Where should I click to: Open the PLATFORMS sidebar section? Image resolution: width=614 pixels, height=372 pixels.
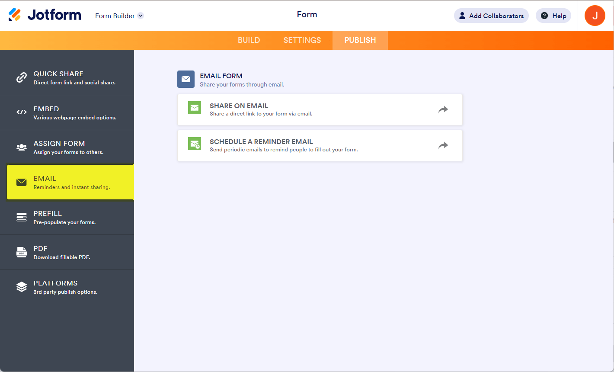point(67,287)
